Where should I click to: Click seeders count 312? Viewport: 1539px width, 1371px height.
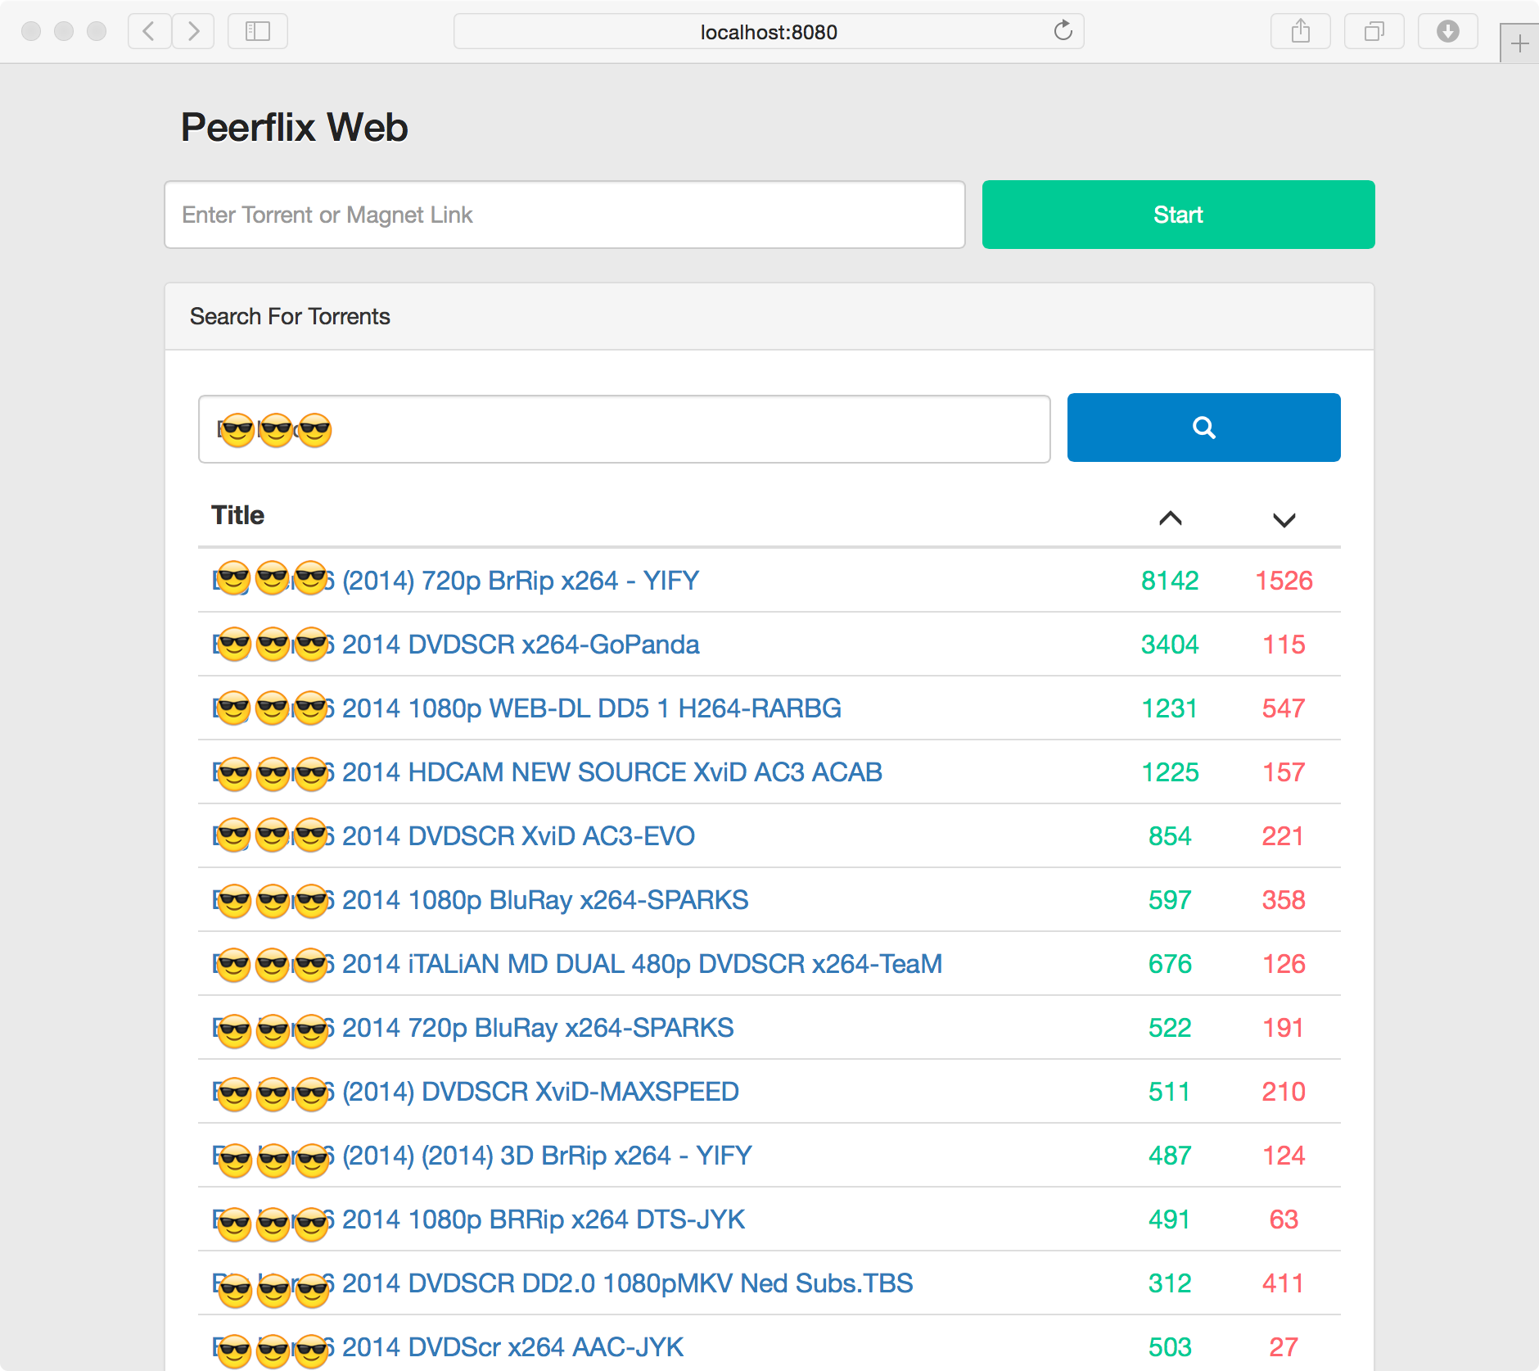click(x=1170, y=1283)
